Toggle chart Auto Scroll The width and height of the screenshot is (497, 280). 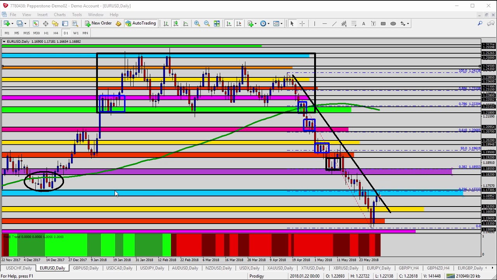pos(229,23)
